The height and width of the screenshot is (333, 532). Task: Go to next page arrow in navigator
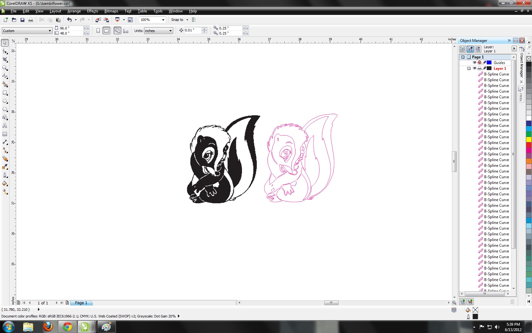57,303
